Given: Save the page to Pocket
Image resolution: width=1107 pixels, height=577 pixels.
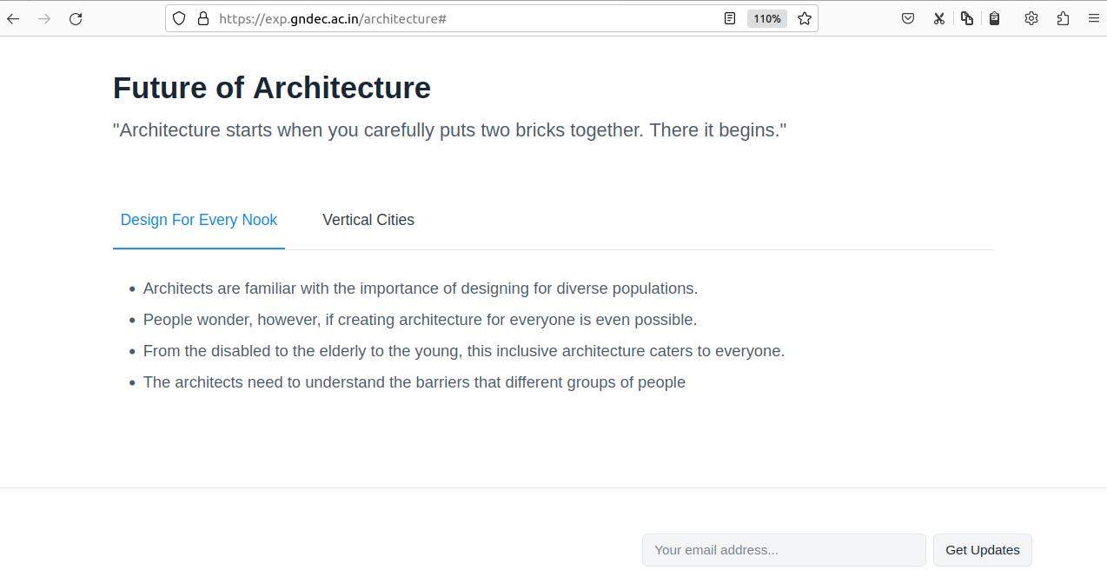Looking at the screenshot, I should point(908,18).
